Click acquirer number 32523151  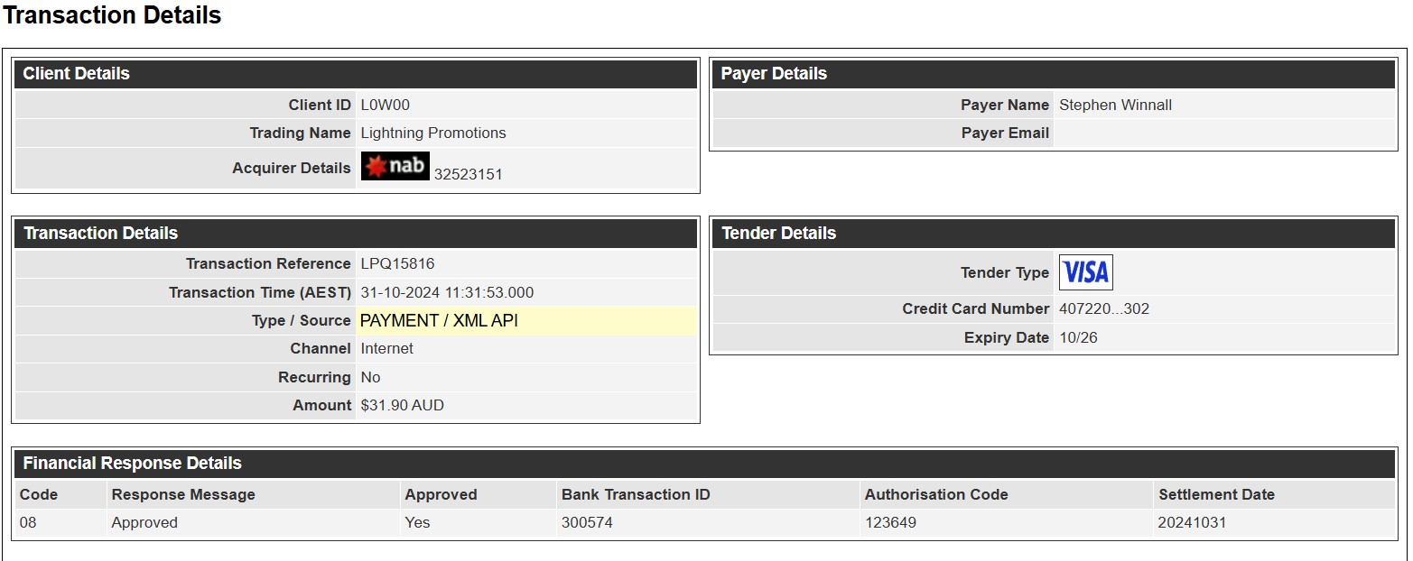pyautogui.click(x=468, y=174)
